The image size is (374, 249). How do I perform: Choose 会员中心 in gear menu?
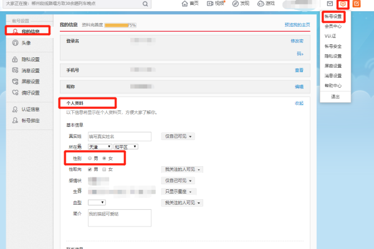333,26
